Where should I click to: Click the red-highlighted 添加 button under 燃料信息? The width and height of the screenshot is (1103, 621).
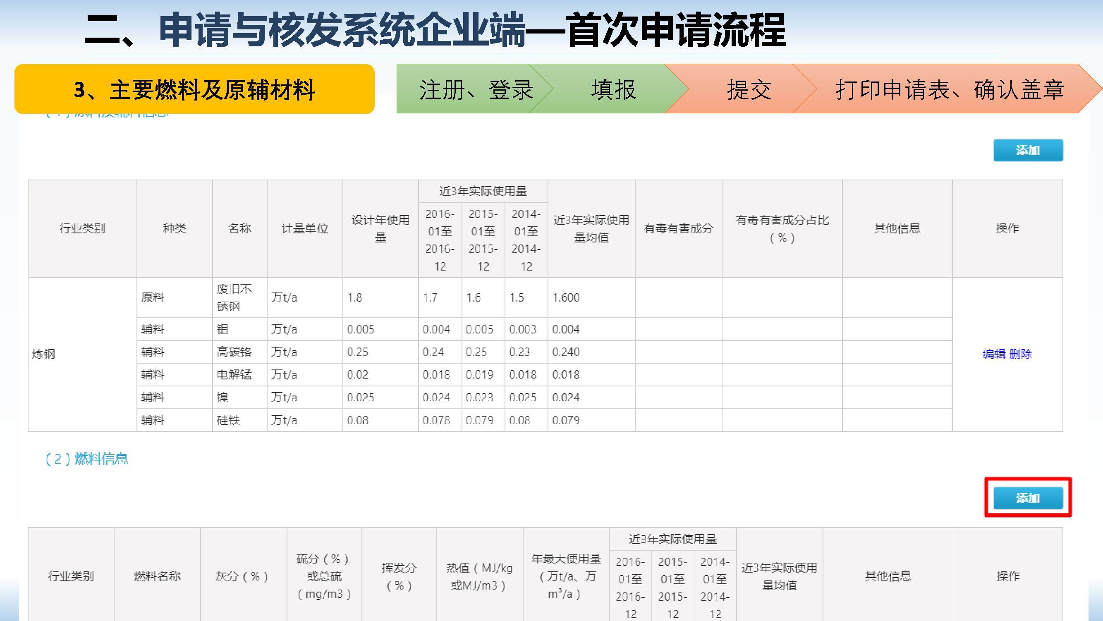point(1028,498)
